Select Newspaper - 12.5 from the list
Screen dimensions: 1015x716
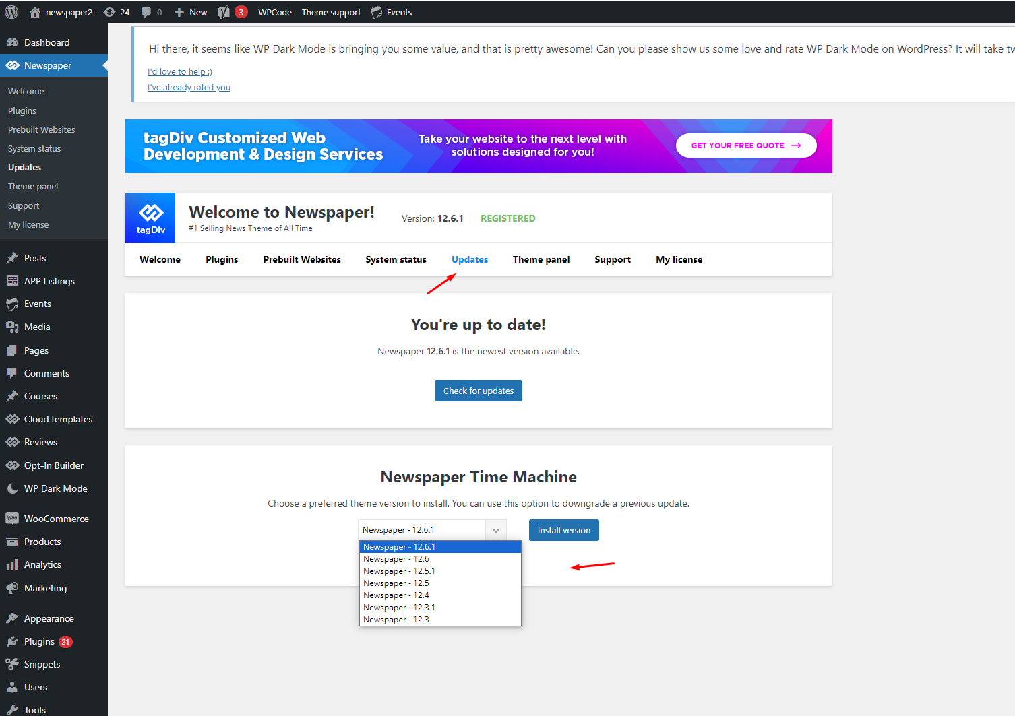[x=440, y=583]
